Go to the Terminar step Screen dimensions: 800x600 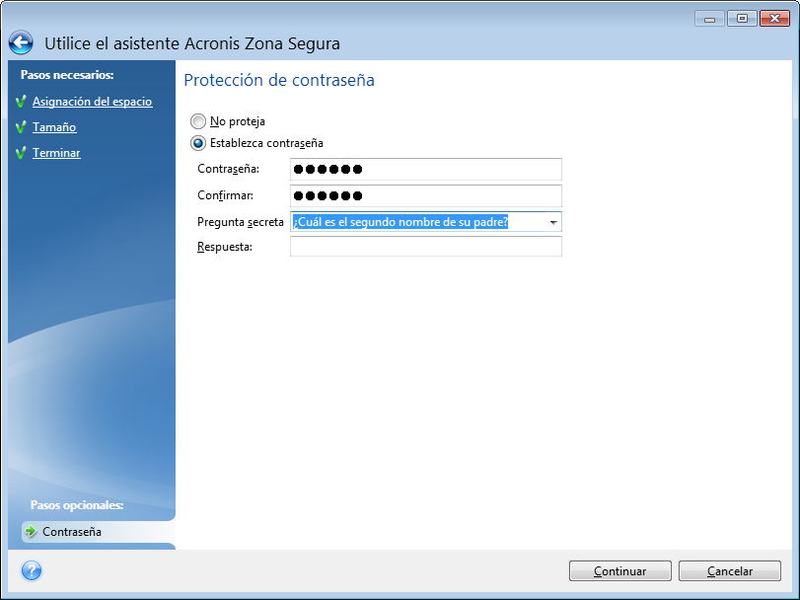pyautogui.click(x=56, y=153)
